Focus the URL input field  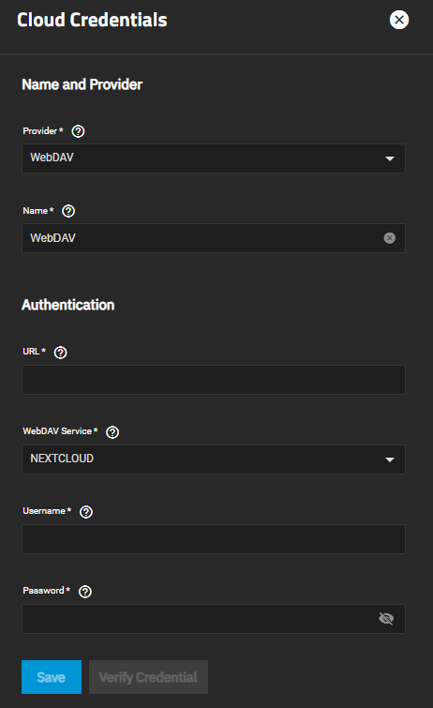coord(214,380)
